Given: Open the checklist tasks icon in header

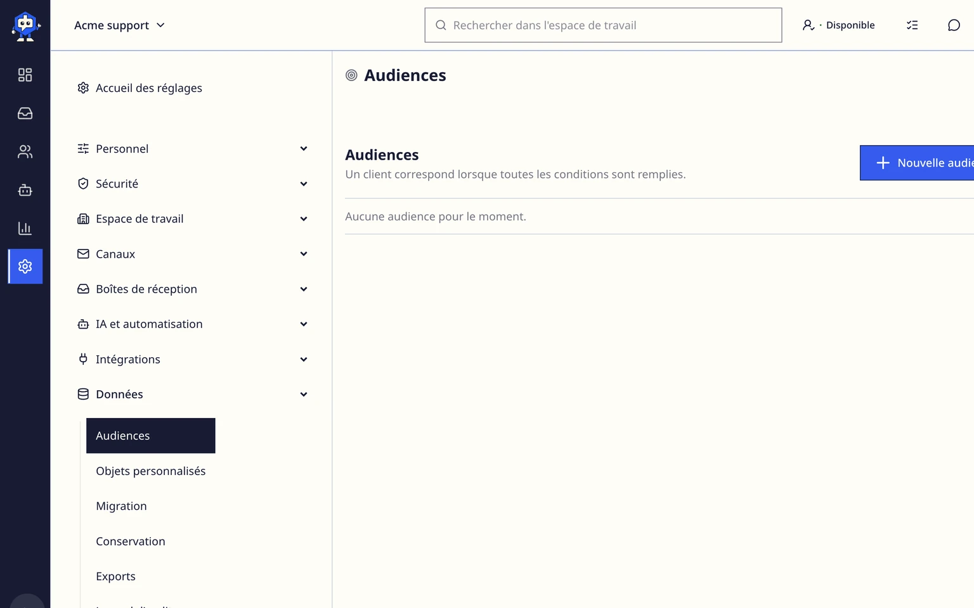Looking at the screenshot, I should click(x=912, y=25).
